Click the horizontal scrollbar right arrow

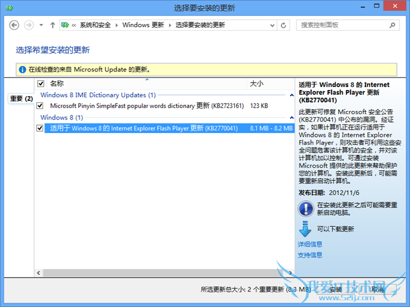click(x=290, y=273)
